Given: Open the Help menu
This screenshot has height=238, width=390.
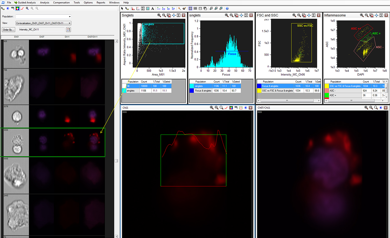Looking at the screenshot, I should (126, 2).
